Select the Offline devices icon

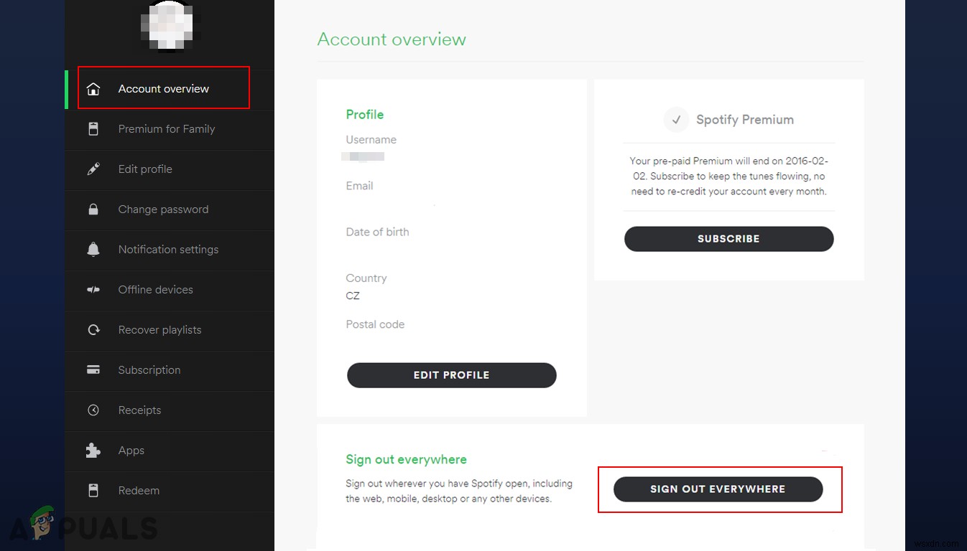click(x=93, y=289)
